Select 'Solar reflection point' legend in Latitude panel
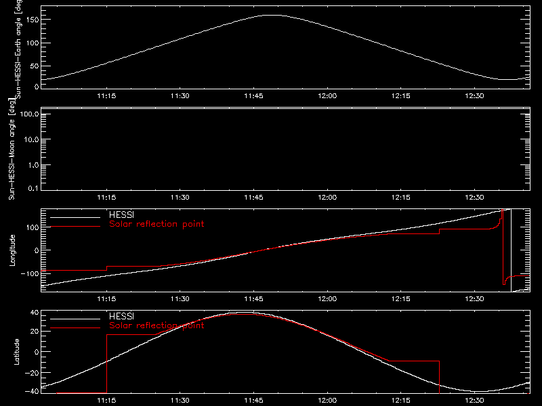This screenshot has width=542, height=406. coord(157,325)
